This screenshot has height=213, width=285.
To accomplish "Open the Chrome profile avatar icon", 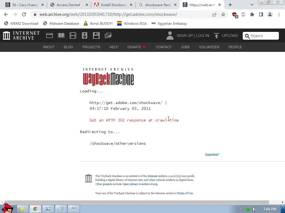I will (x=270, y=14).
